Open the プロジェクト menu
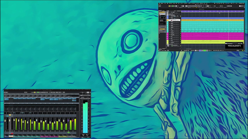The height and width of the screenshot is (139, 248). tap(171, 3)
